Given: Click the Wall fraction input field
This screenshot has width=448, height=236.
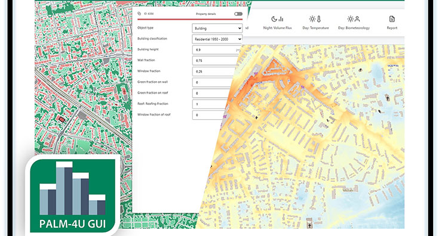Looking at the screenshot, I should tap(215, 61).
